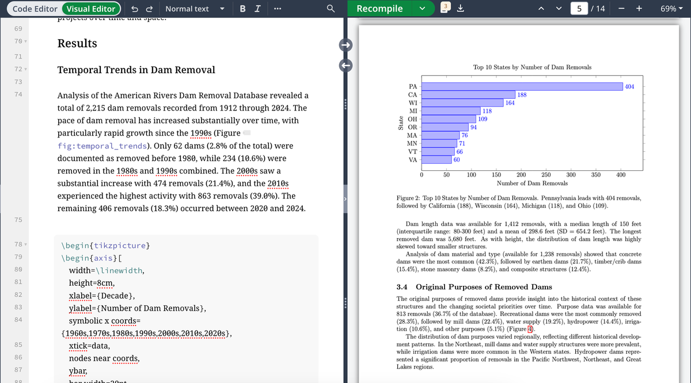Screen dimensions: 691x383
Task: Click the height=8cm code line
Action: [x=92, y=283]
